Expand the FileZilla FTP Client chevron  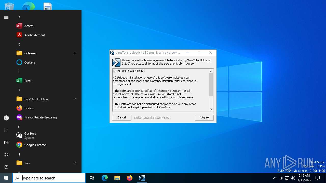(x=75, y=99)
